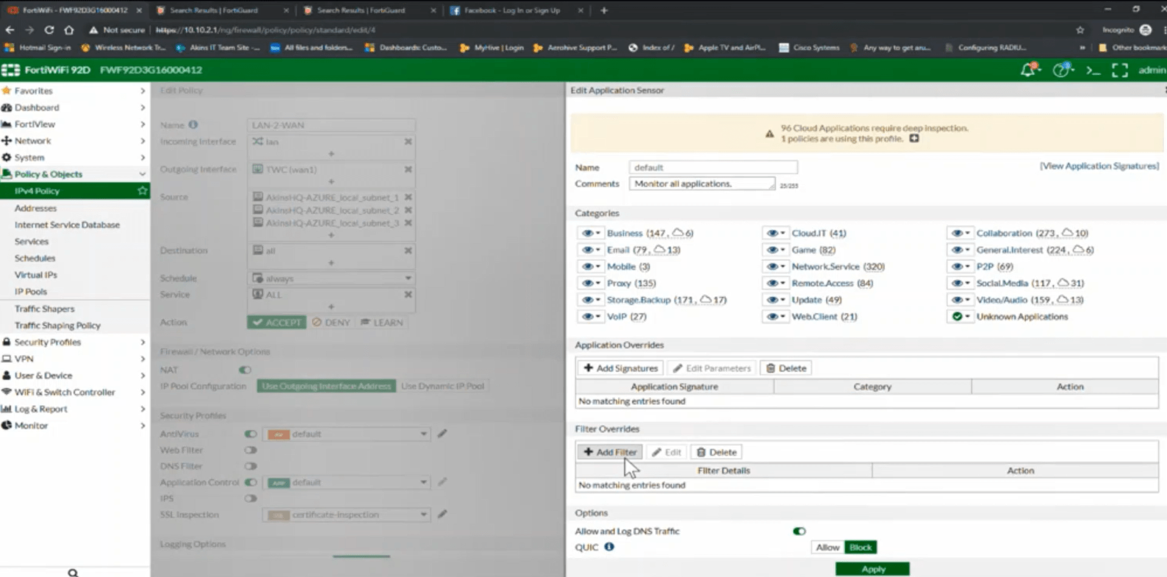Switch to the Facebook browser tab
The height and width of the screenshot is (577, 1167).
[x=514, y=10]
